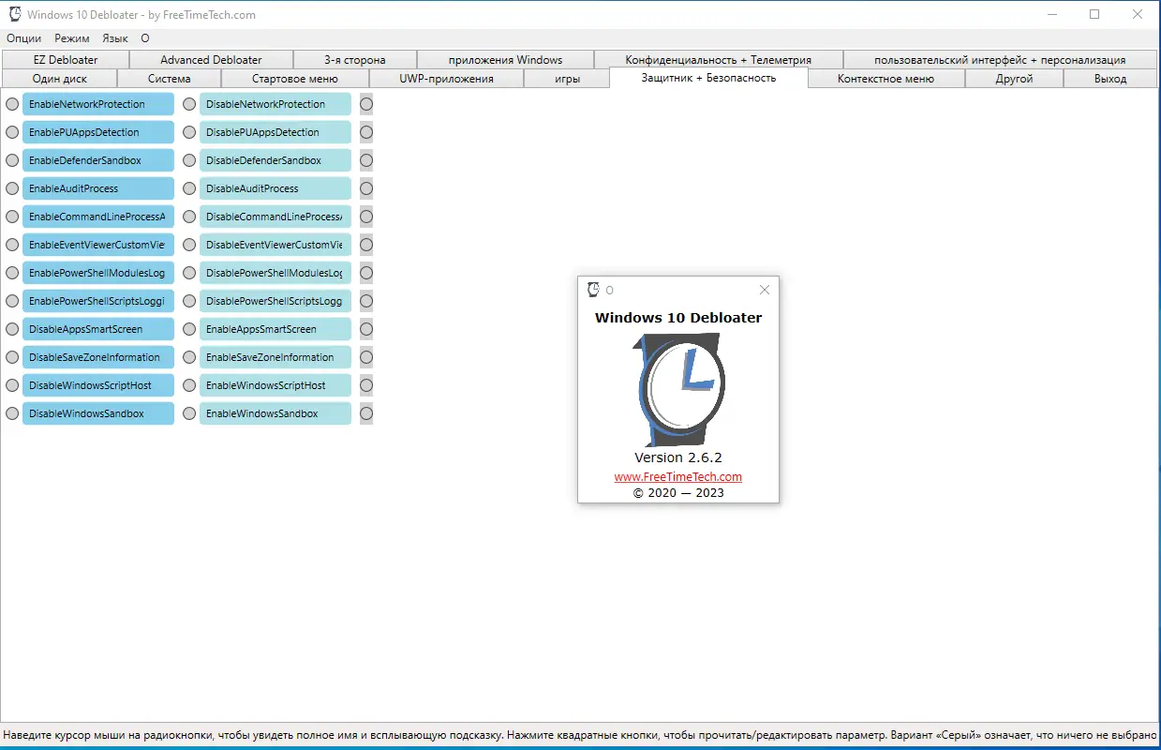The height and width of the screenshot is (750, 1161).
Task: Click the EnableWindowsScriptHost label button
Action: tap(275, 385)
